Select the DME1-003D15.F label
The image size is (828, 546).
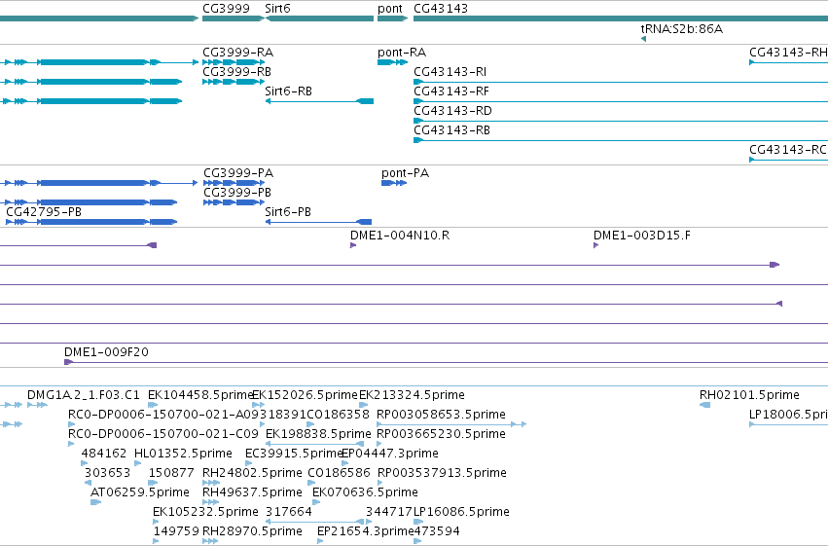(642, 236)
